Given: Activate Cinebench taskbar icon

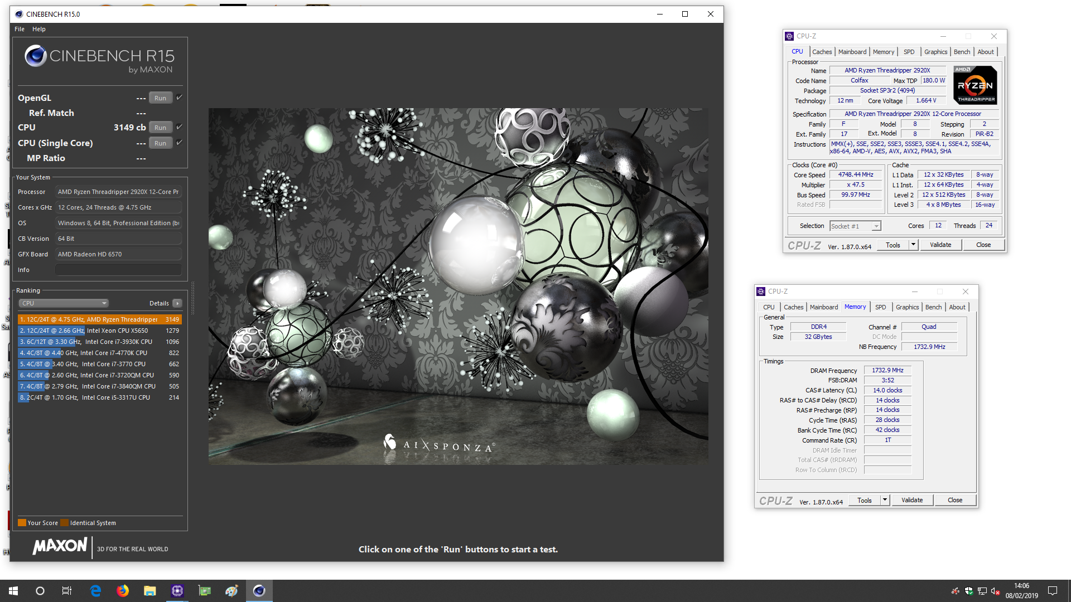Looking at the screenshot, I should (259, 591).
